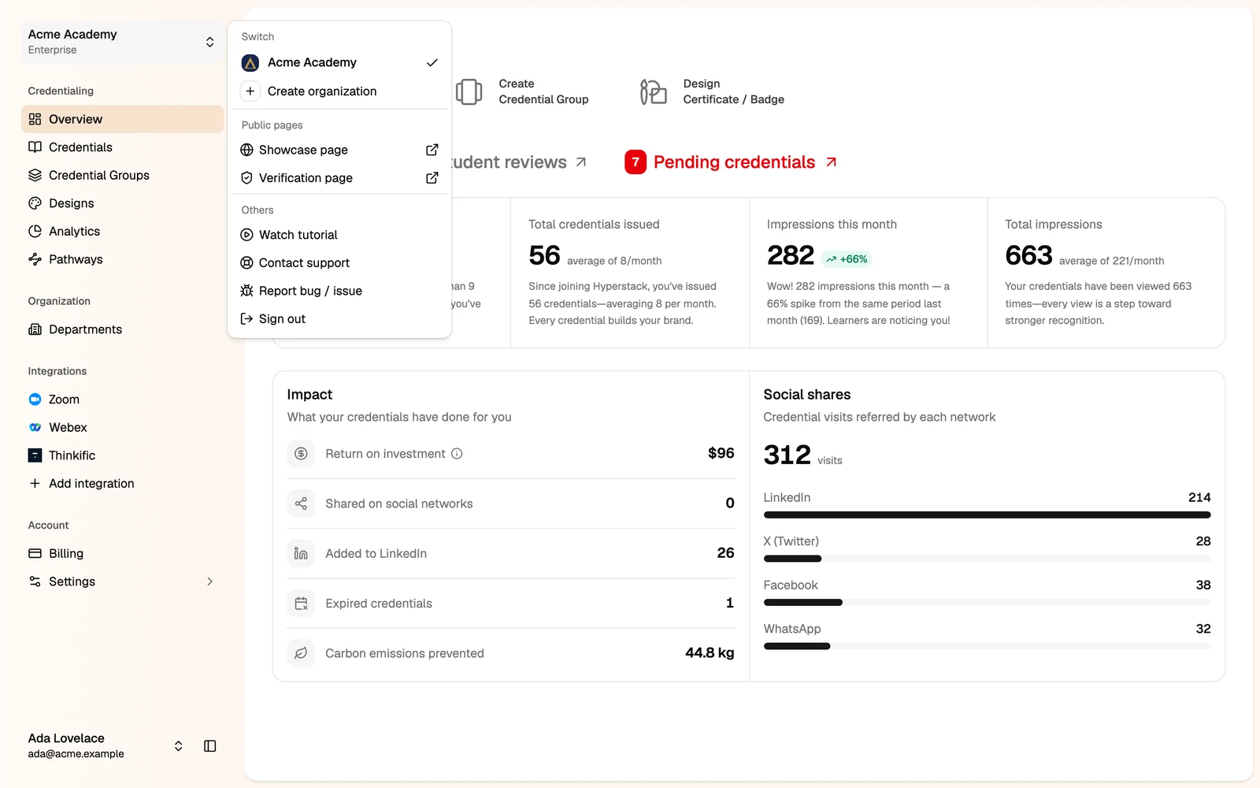Click the LinkedIn visits progress bar
This screenshot has height=788, width=1260.
(x=987, y=515)
